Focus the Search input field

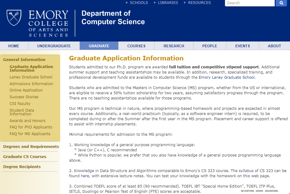[250, 3]
